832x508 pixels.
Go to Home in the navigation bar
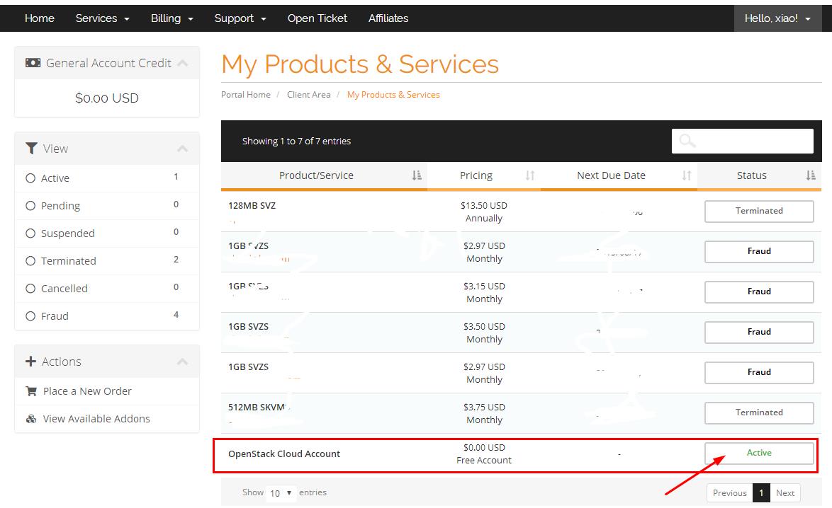coord(39,18)
